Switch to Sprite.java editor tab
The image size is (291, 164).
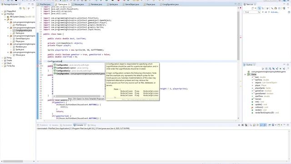113,4
